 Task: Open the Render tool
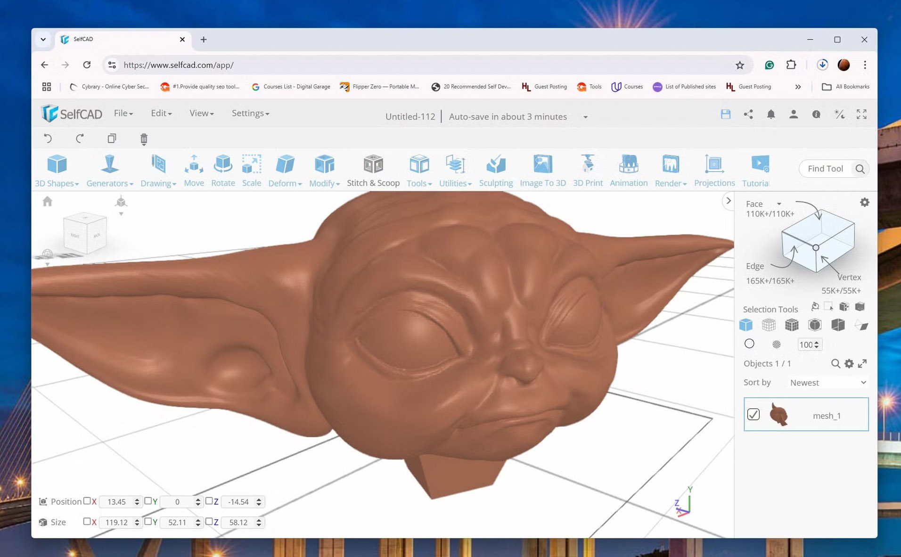coord(671,171)
